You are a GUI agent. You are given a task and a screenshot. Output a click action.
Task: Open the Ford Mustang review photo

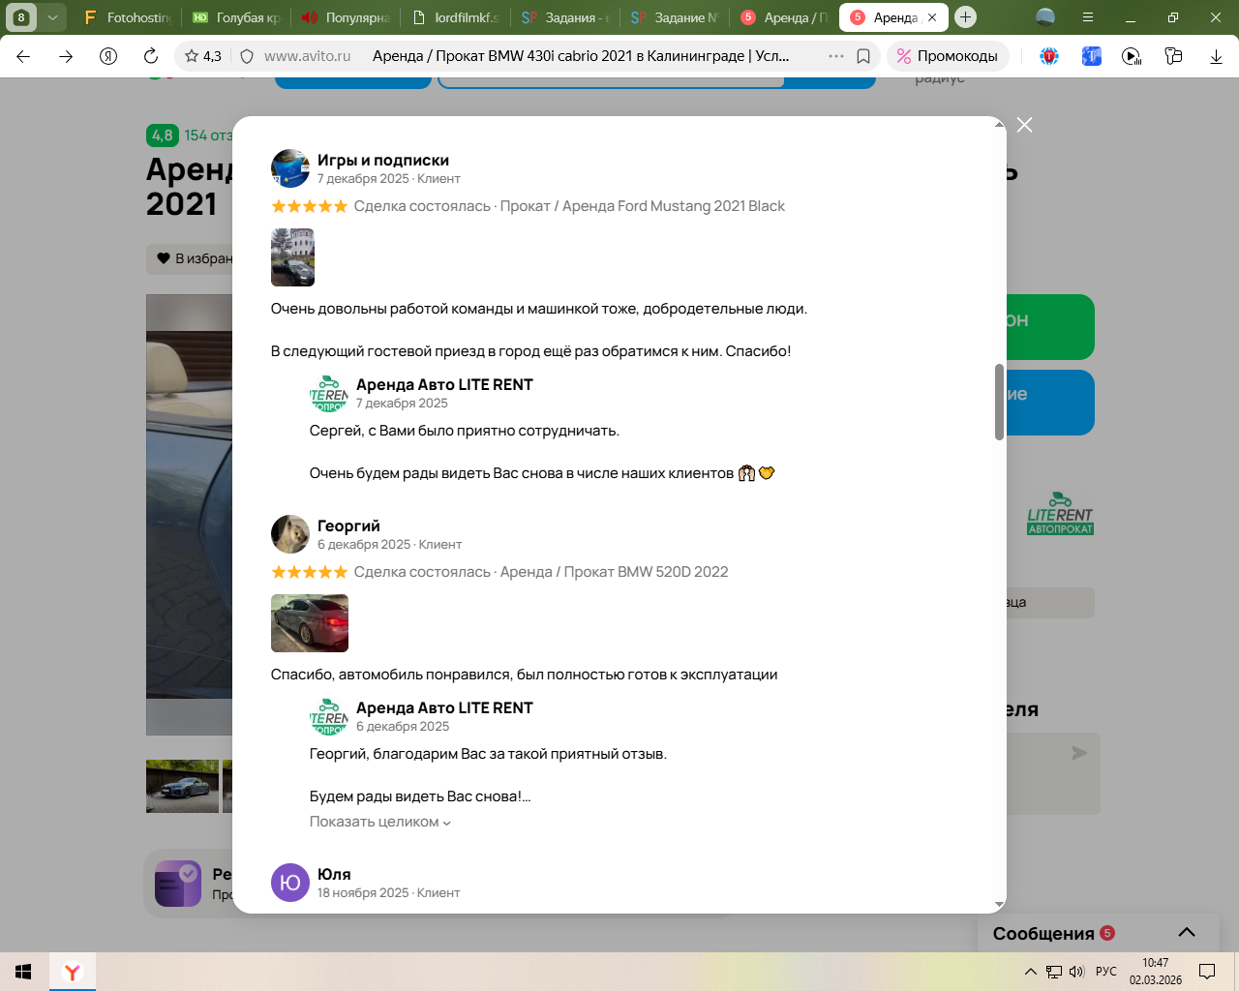click(x=292, y=257)
